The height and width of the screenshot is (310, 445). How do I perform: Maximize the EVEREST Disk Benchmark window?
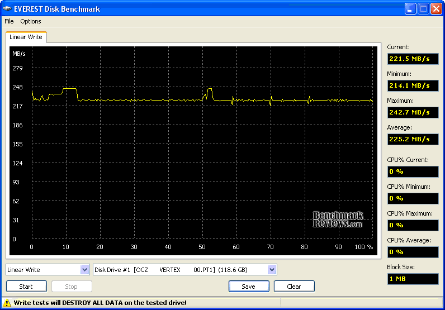click(423, 9)
